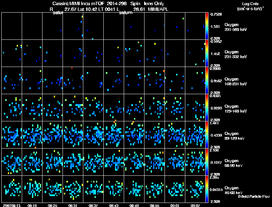Select the 08:19 time axis label
Viewport: 272px width, 207px height.
point(32,205)
